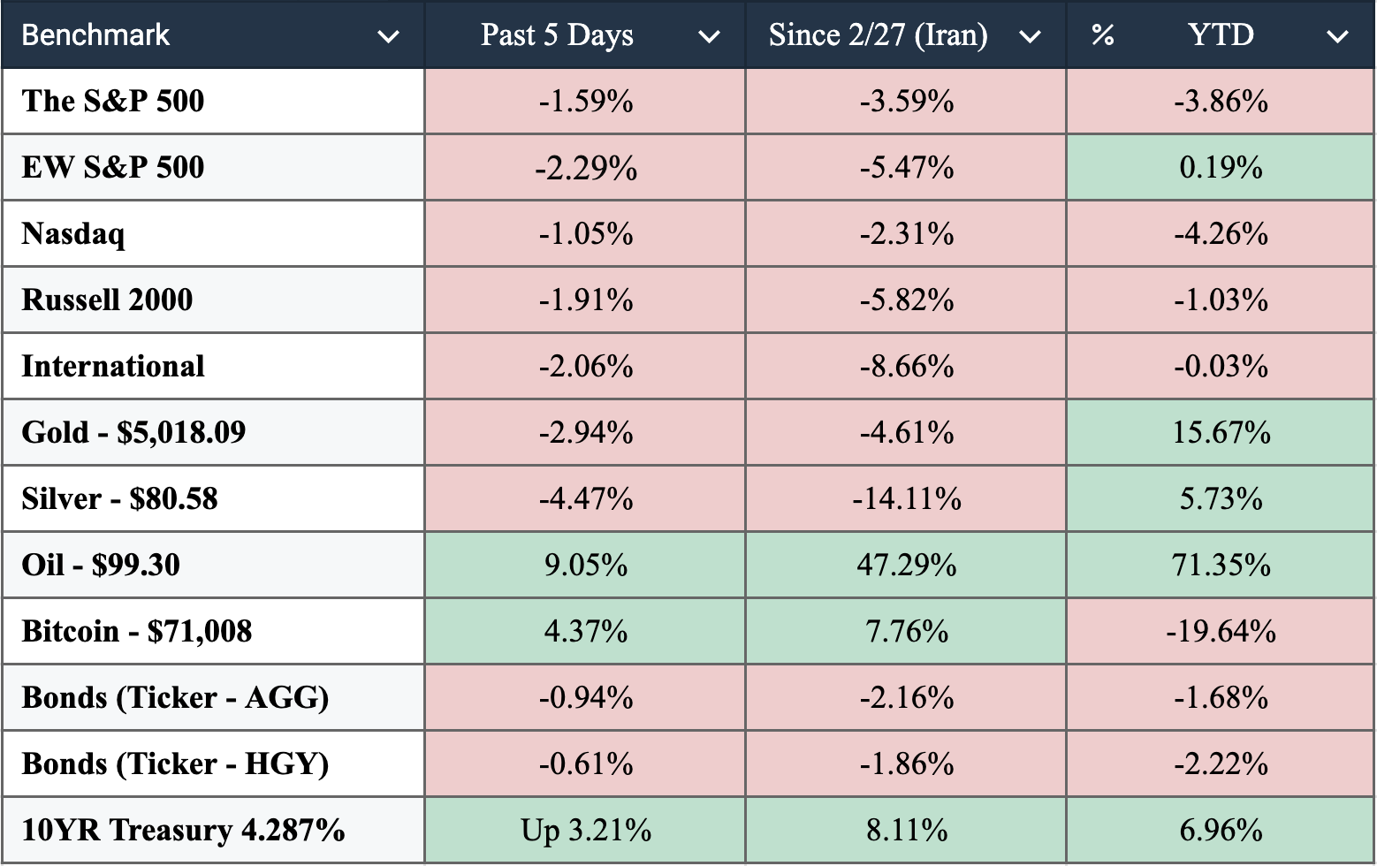Click the Past 5 Days header text
Screen dimensions: 1377x866
557,35
